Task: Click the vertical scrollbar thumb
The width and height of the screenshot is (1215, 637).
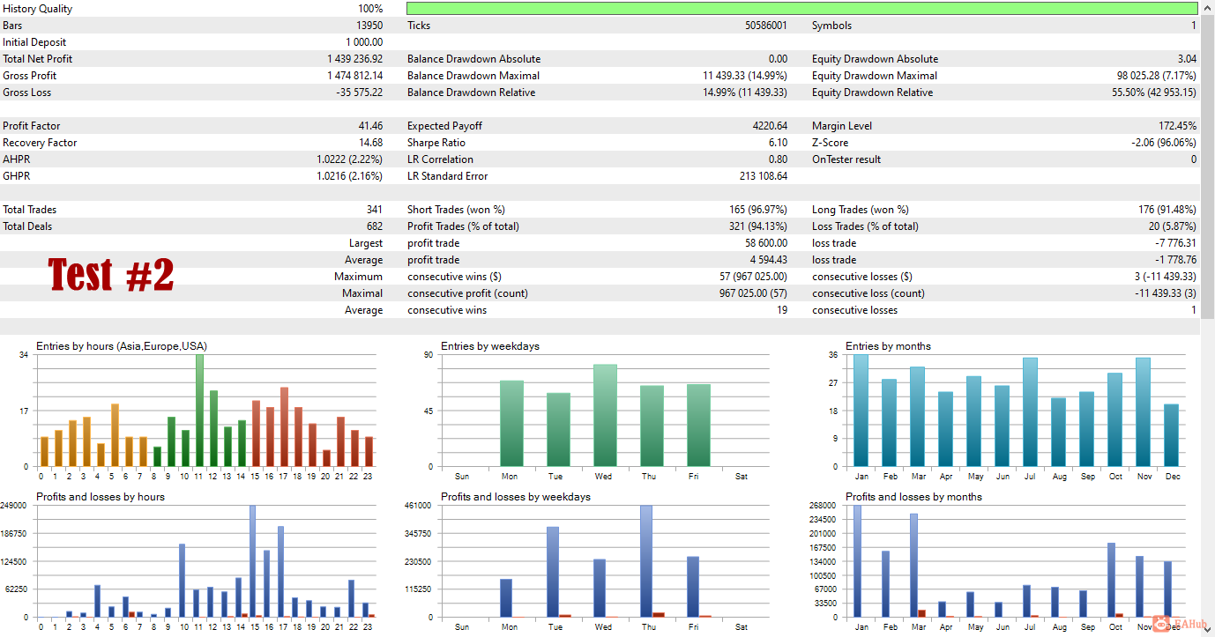Action: coord(1207,167)
